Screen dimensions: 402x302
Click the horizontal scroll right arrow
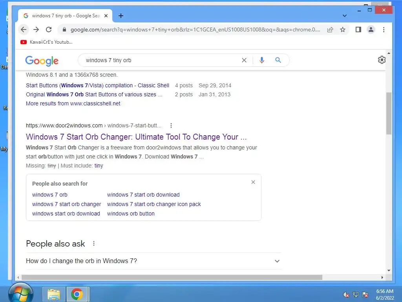tap(382, 277)
